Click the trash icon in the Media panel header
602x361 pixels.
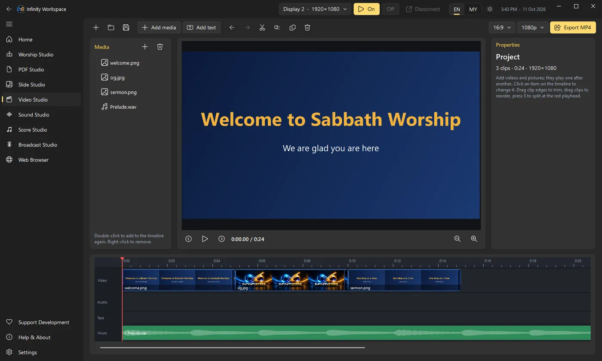(160, 47)
